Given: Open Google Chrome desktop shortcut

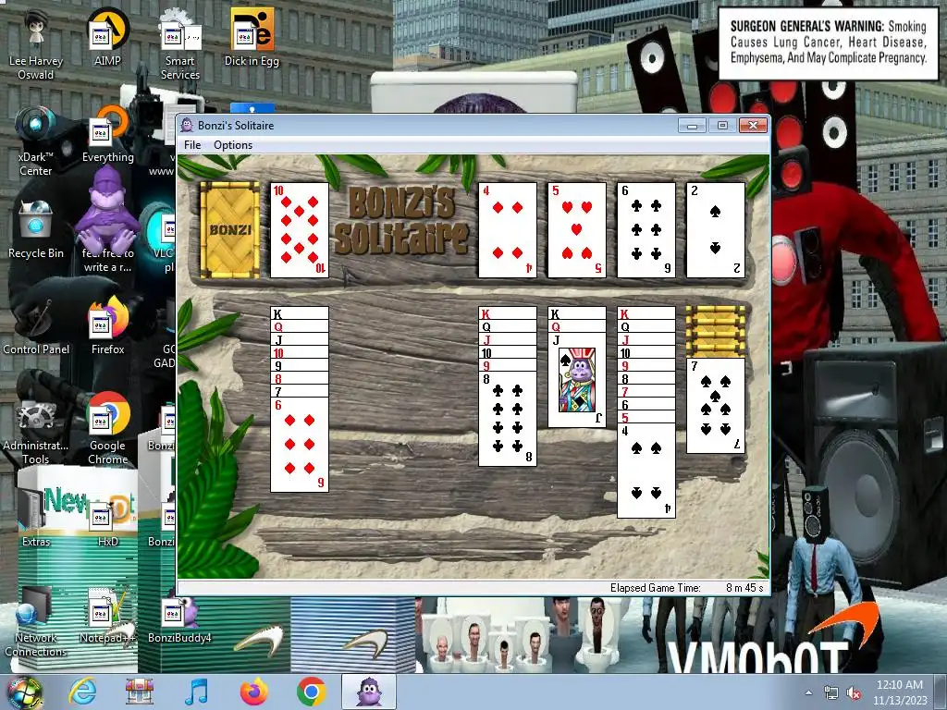Looking at the screenshot, I should pyautogui.click(x=107, y=429).
